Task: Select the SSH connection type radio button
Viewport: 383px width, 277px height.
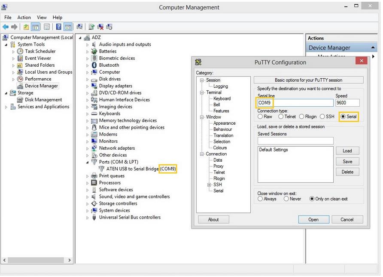Action: (x=323, y=117)
